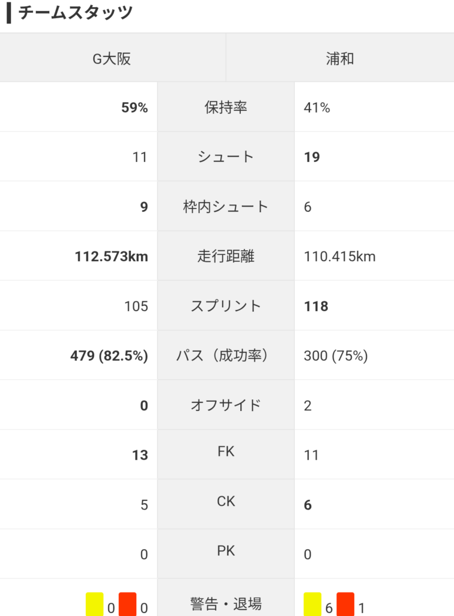Click the FK stat label
454x616 pixels.
tap(226, 451)
